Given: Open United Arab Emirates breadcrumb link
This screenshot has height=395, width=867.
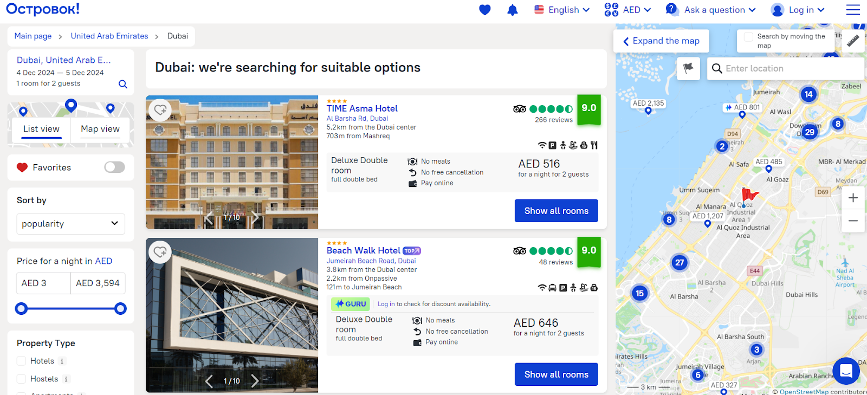Looking at the screenshot, I should (x=109, y=36).
